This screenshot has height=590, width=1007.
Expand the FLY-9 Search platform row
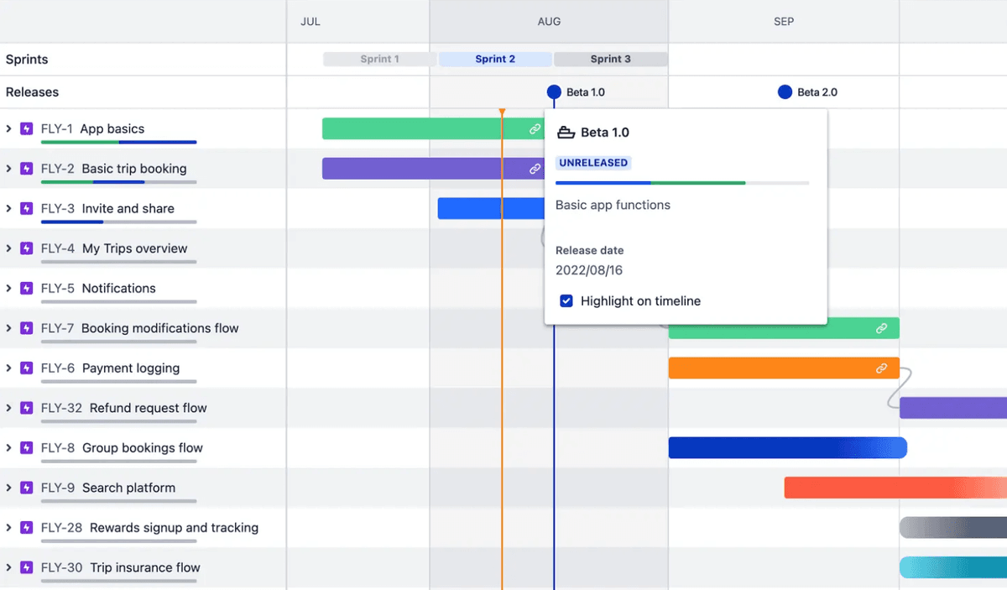(8, 488)
